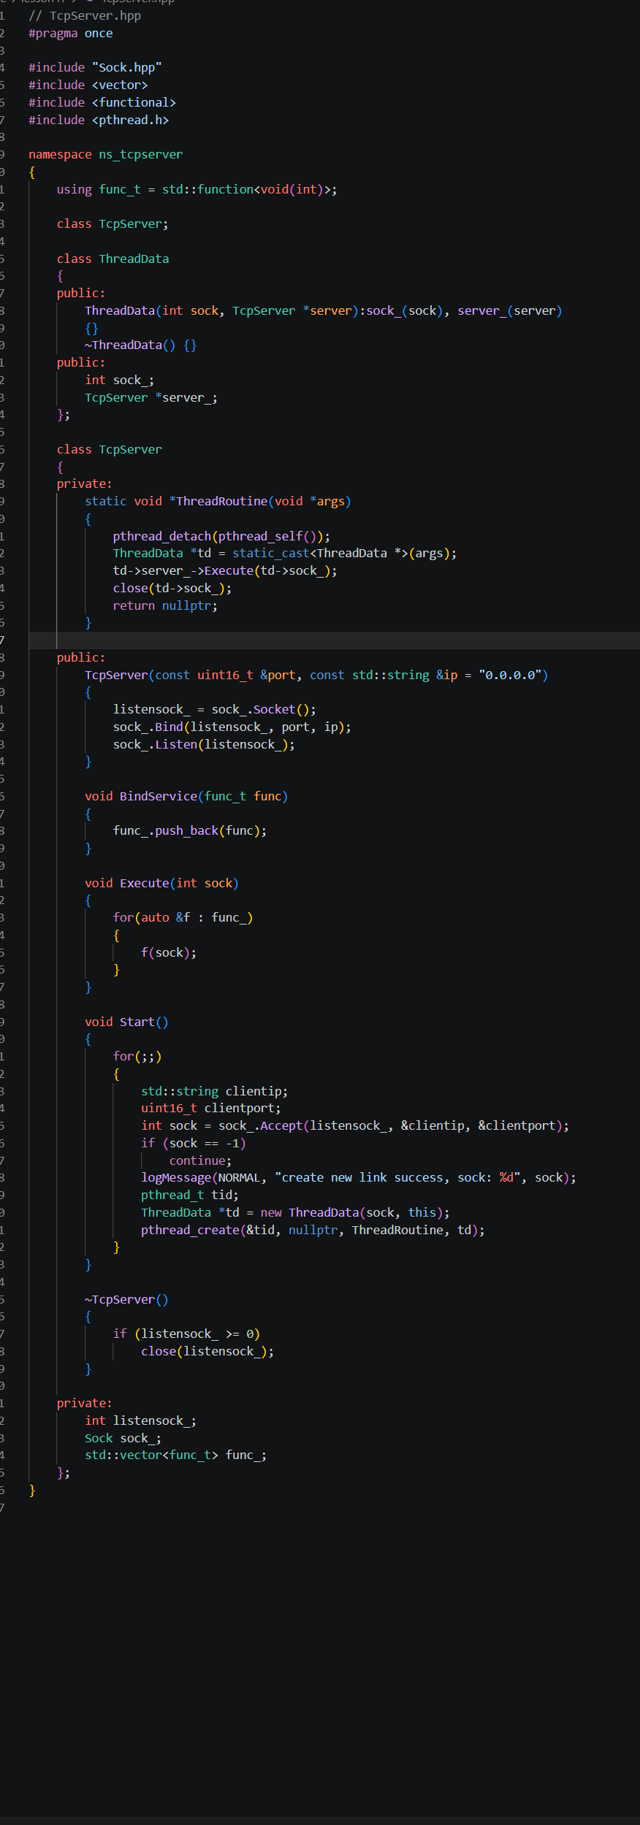Image resolution: width=640 pixels, height=1825 pixels.
Task: Click the std::vector<func_t> member declaration
Action: [x=176, y=1455]
